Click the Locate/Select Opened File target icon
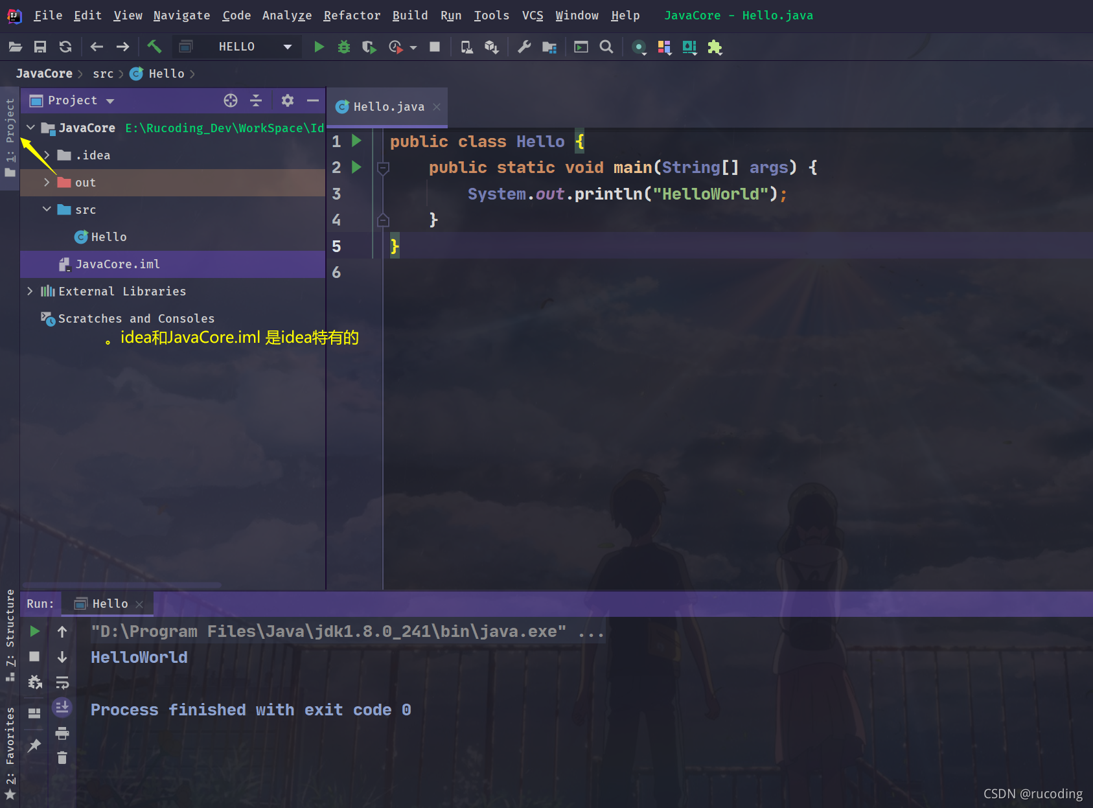Image resolution: width=1093 pixels, height=808 pixels. (x=231, y=100)
